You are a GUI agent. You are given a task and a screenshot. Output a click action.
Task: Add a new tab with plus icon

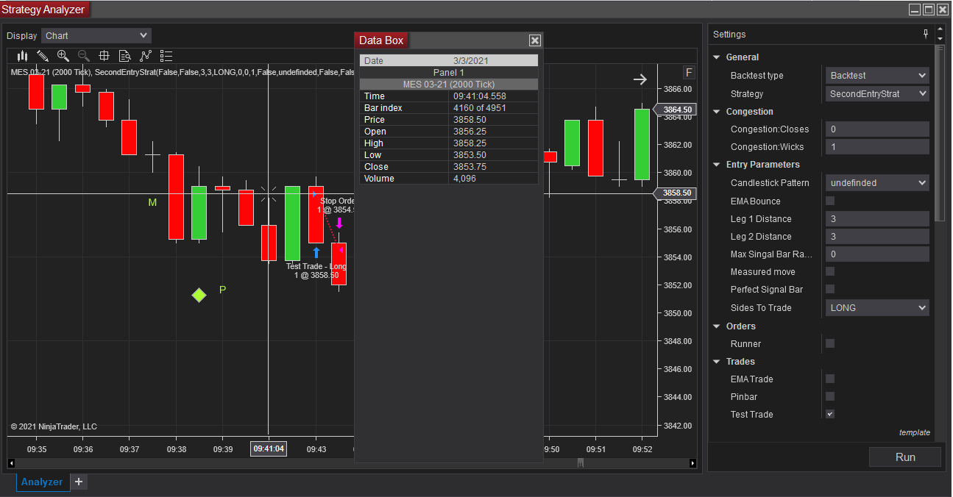(x=79, y=482)
